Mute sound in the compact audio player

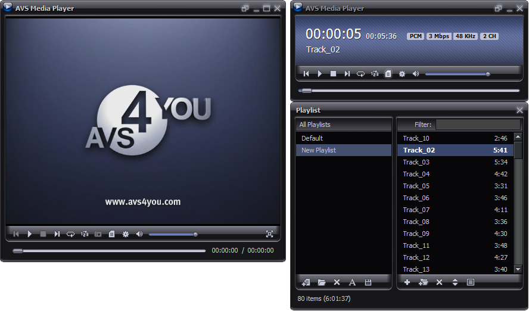[416, 73]
